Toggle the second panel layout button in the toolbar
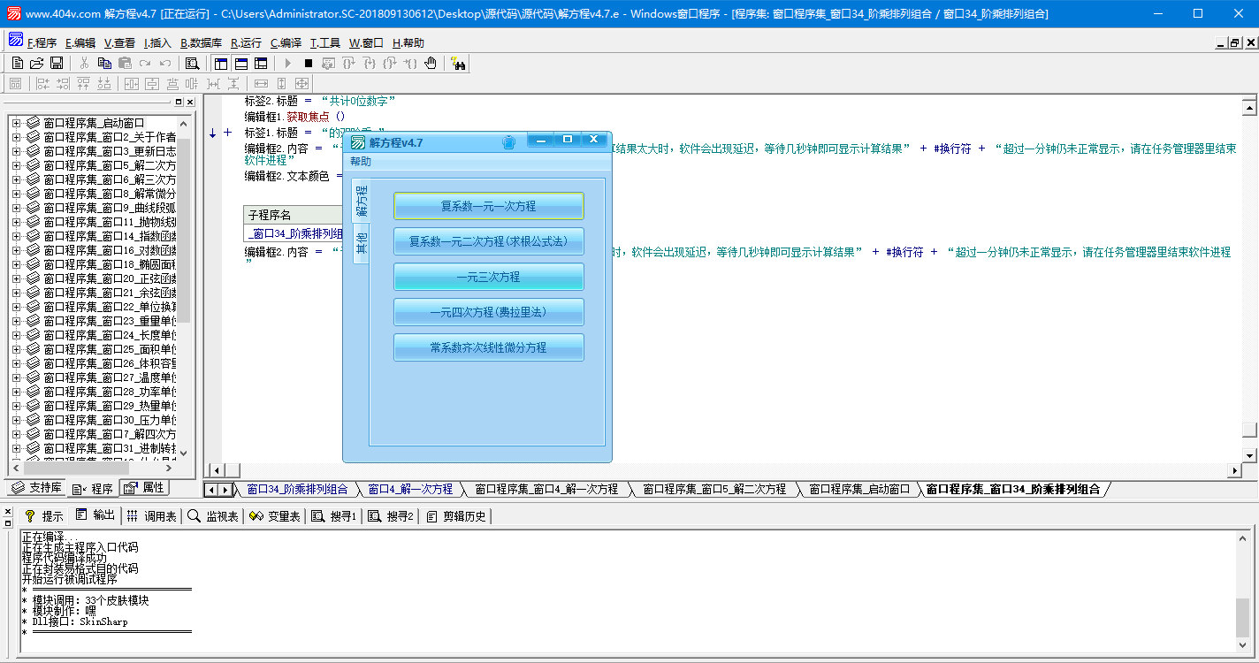 240,63
